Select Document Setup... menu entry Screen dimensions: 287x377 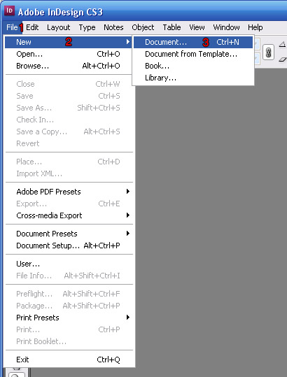(69, 246)
